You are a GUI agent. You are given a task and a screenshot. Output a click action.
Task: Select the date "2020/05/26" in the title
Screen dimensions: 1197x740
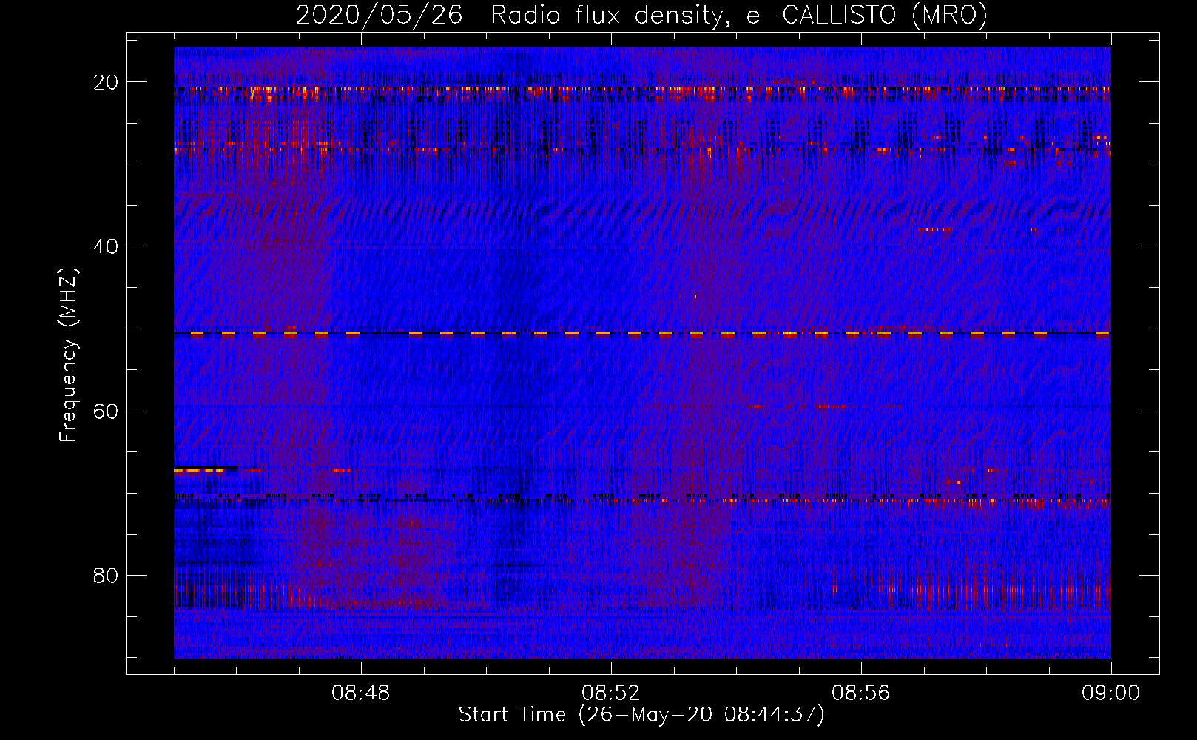tap(379, 15)
